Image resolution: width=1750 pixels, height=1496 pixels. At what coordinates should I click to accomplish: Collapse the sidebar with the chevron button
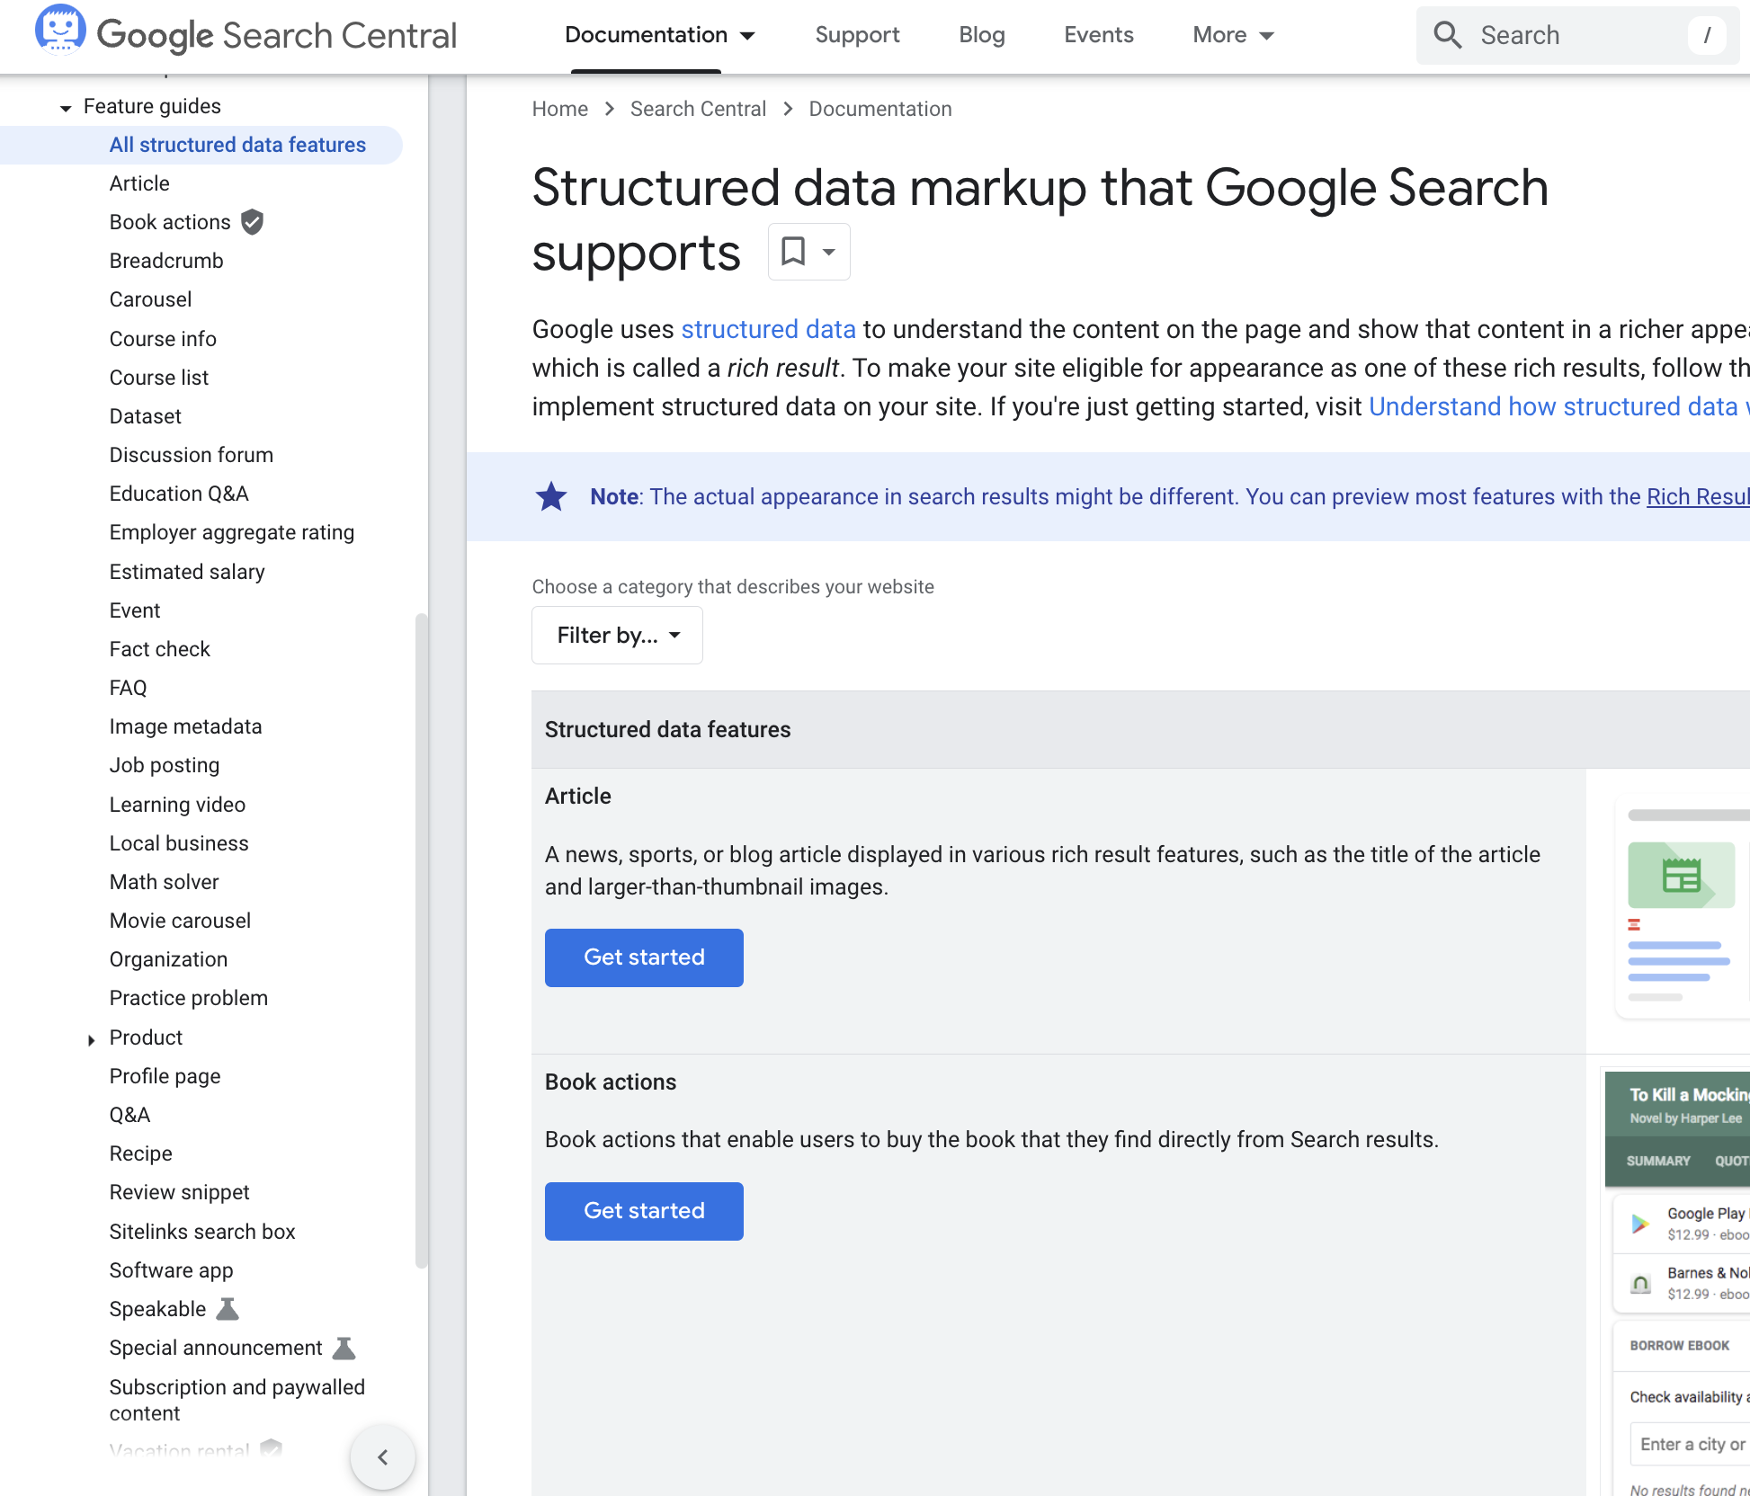[x=383, y=1457]
